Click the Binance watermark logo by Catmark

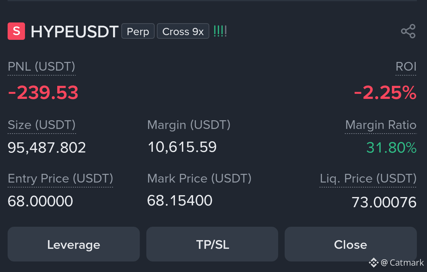coord(374,263)
